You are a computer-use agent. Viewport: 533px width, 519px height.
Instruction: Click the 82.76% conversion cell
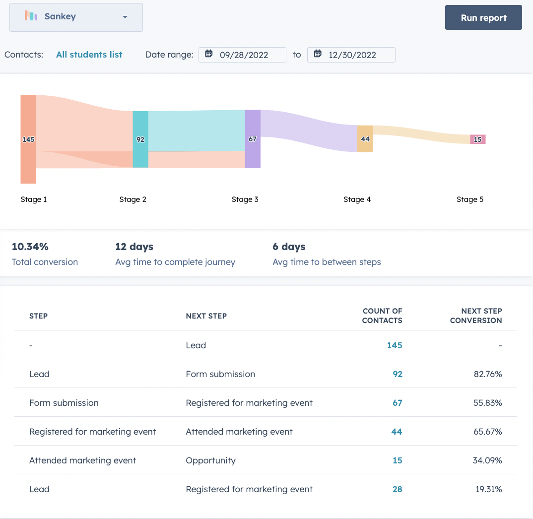pos(488,374)
